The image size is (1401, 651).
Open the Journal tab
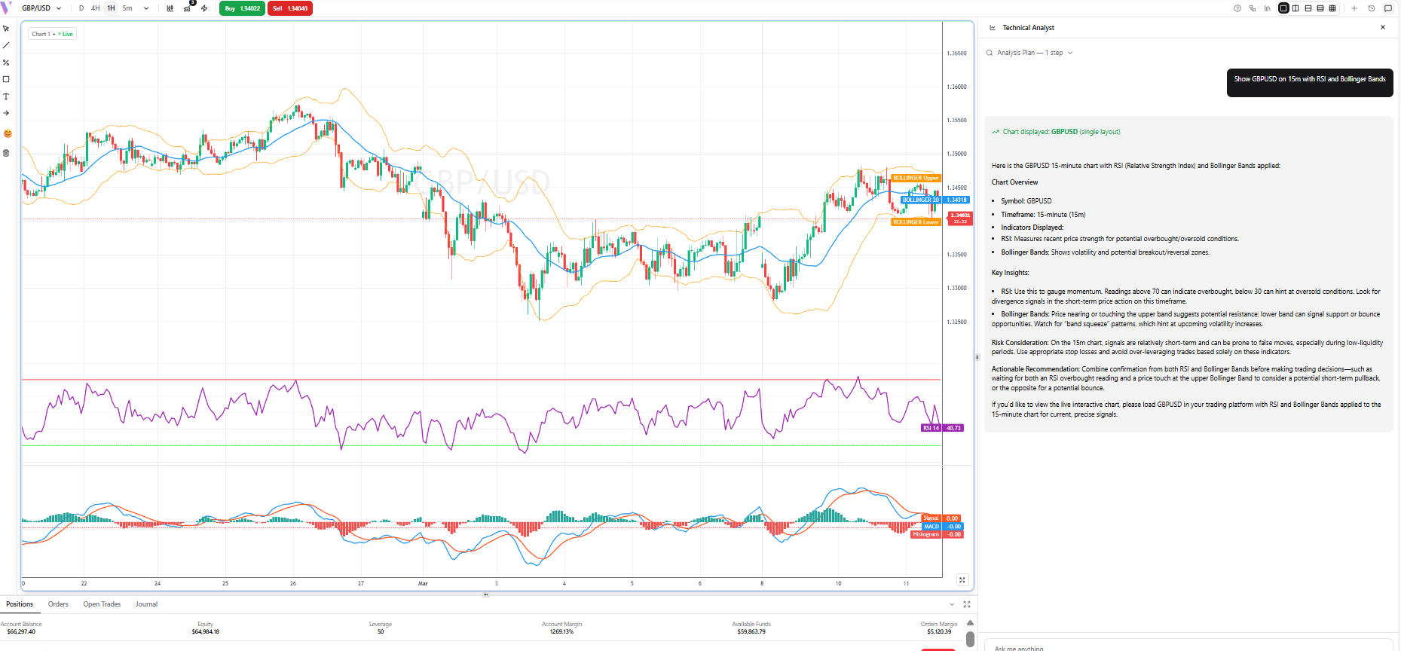tap(146, 604)
